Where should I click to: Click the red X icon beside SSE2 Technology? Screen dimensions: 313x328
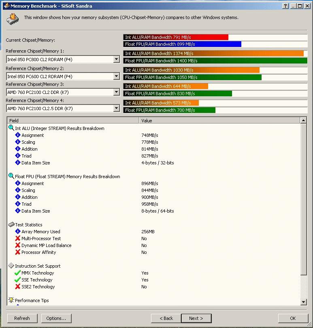tap(17, 287)
